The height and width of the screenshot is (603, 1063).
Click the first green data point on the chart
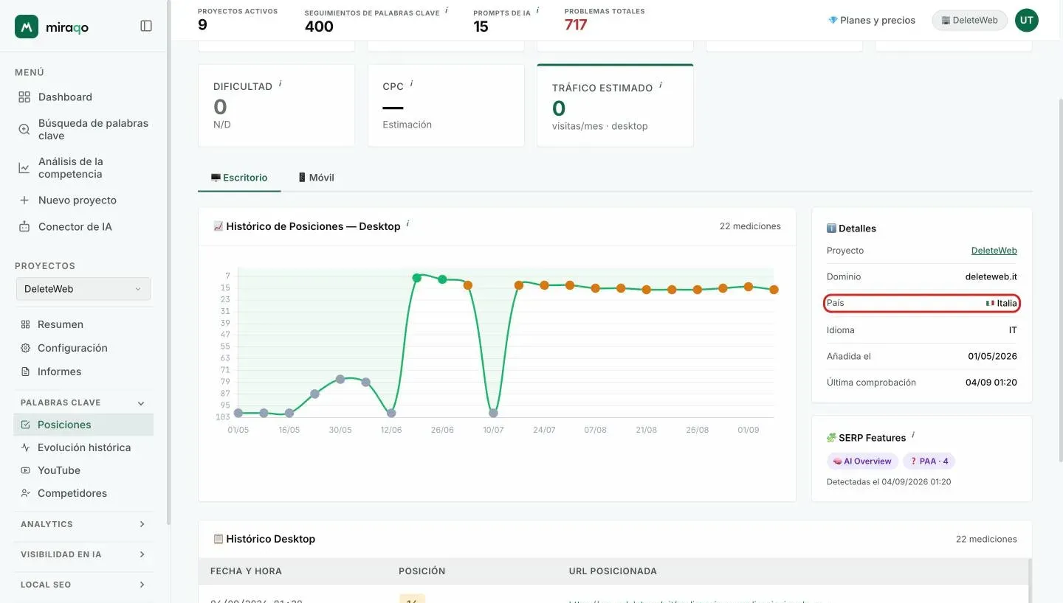(416, 278)
